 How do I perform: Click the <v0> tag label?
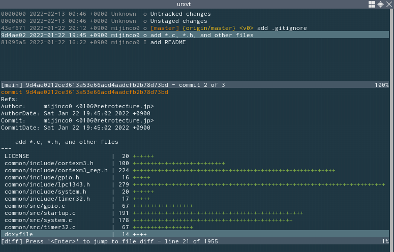pyautogui.click(x=246, y=28)
